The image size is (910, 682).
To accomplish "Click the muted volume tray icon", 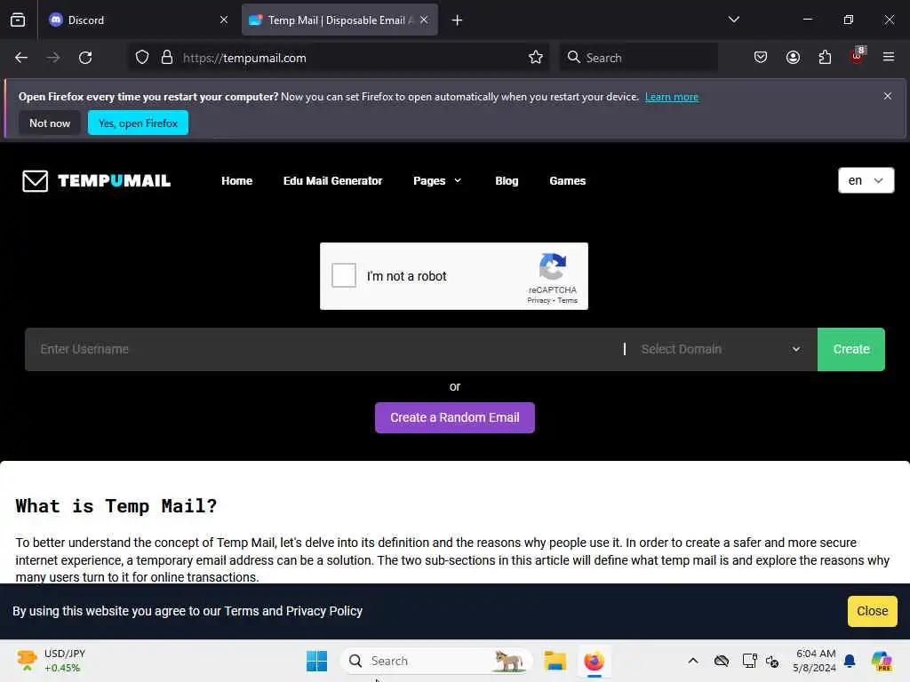I will tap(772, 661).
